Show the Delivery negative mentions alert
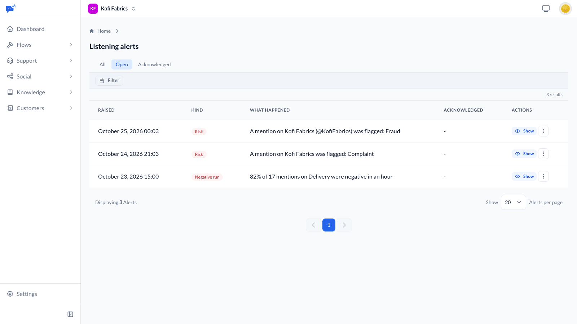Viewport: 577px width, 324px height. pyautogui.click(x=524, y=176)
